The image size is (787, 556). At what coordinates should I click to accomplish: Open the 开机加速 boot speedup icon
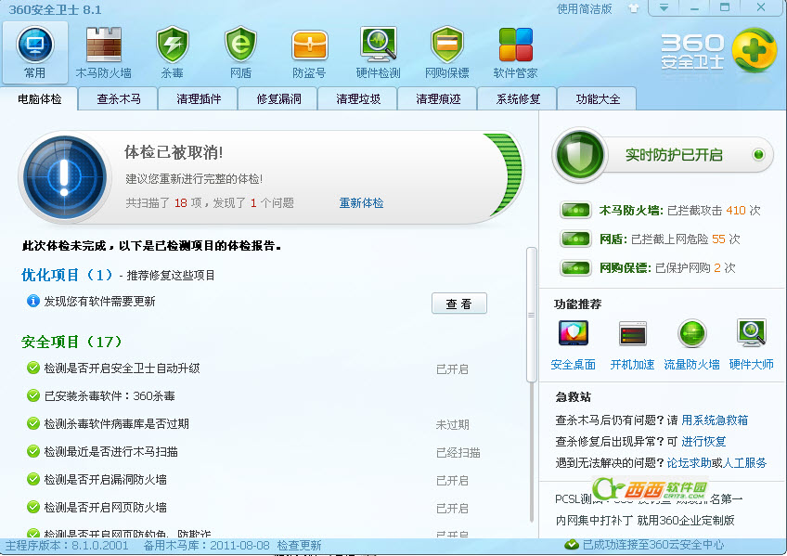pyautogui.click(x=632, y=333)
